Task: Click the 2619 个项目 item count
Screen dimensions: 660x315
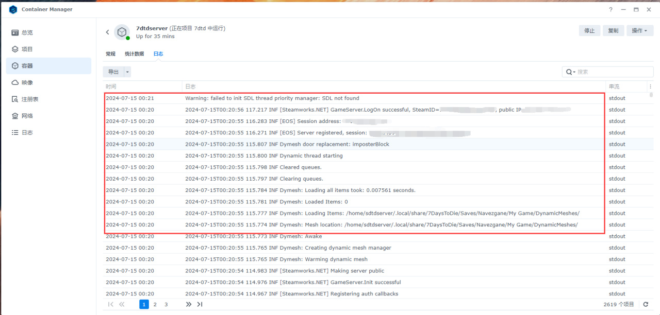Action: [619, 305]
